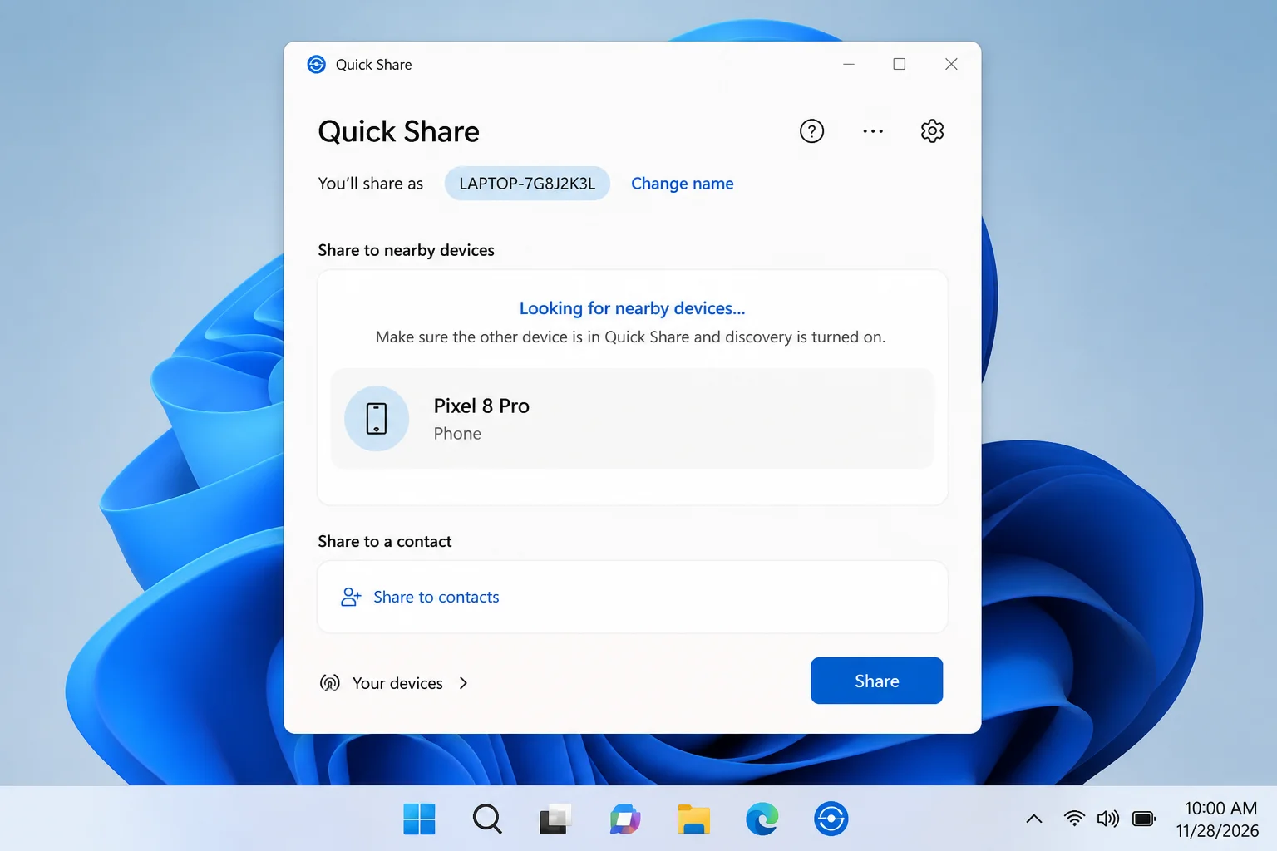Click Quick Share taskbar icon
1277x851 pixels.
tap(831, 819)
